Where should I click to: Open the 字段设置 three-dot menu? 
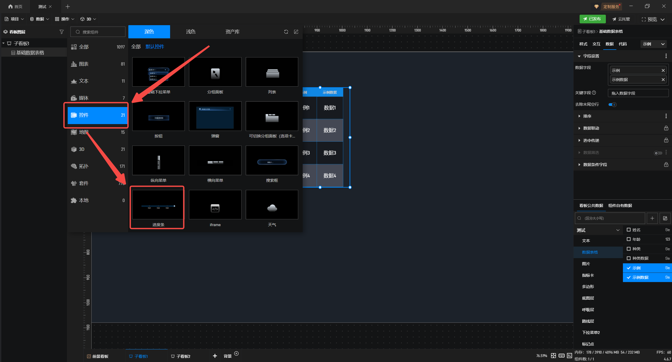pos(666,56)
